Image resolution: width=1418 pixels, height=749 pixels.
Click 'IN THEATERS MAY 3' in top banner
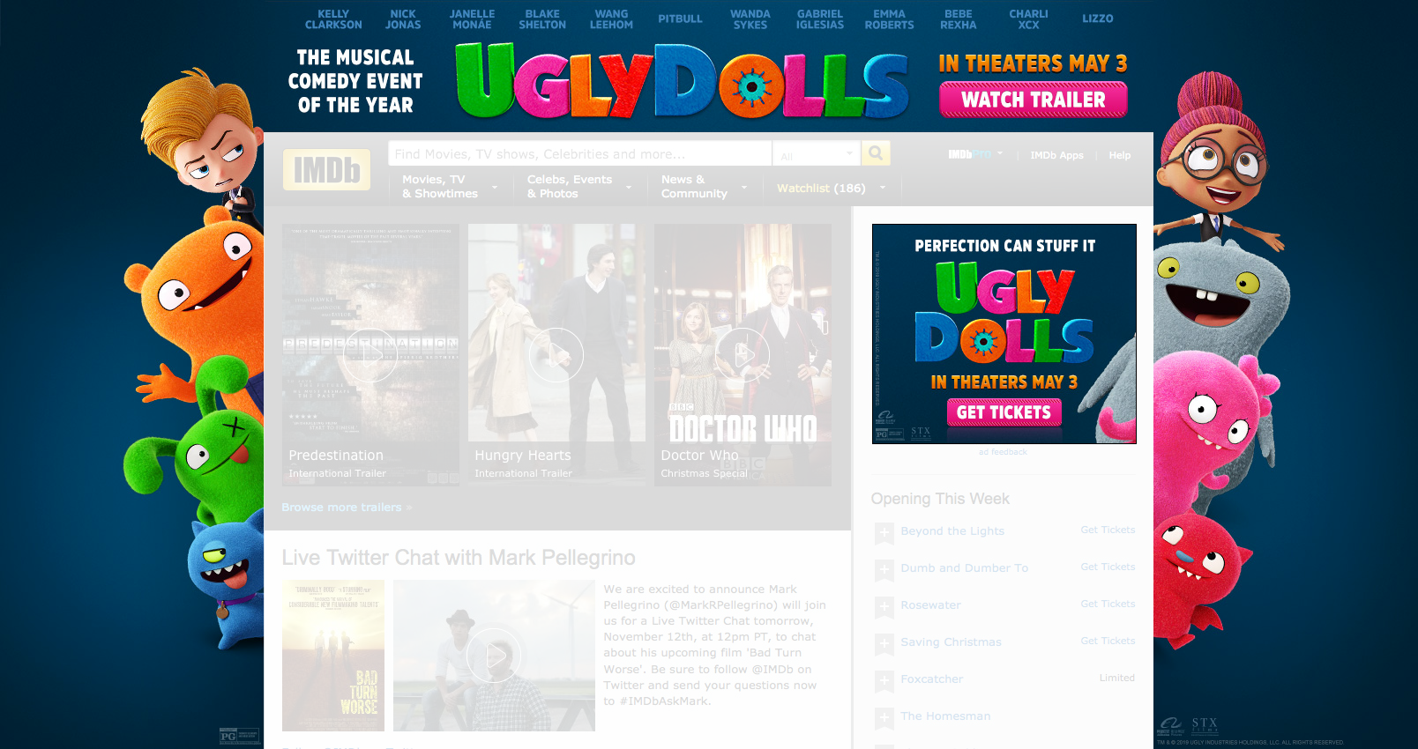pyautogui.click(x=1033, y=63)
